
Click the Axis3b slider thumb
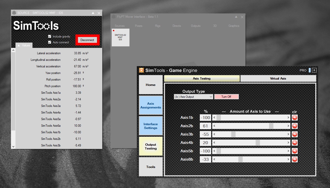[233, 134]
